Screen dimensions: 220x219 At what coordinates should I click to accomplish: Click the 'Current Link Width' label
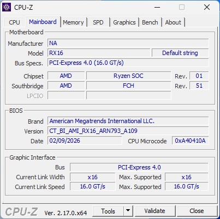[x=40, y=177]
